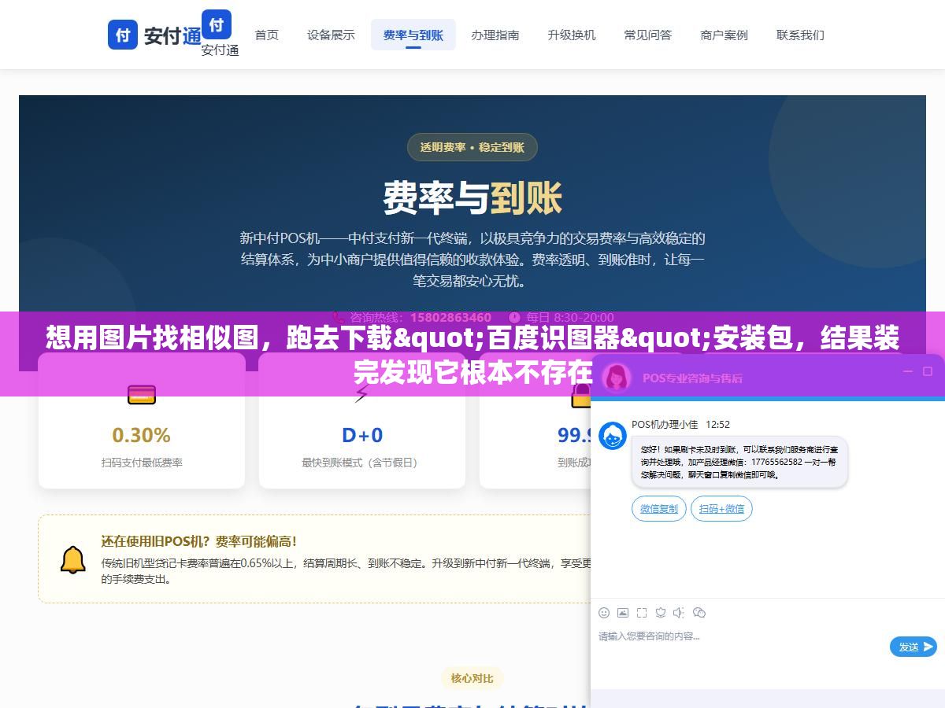The image size is (945, 708).
Task: Click the bell icon in warning box
Action: coord(73,559)
